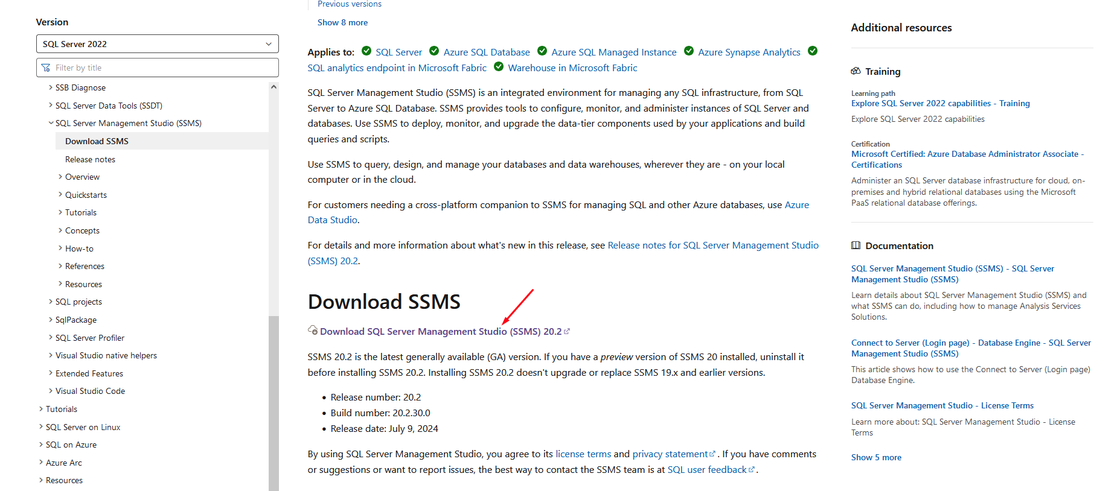Expand the References node

[60, 266]
